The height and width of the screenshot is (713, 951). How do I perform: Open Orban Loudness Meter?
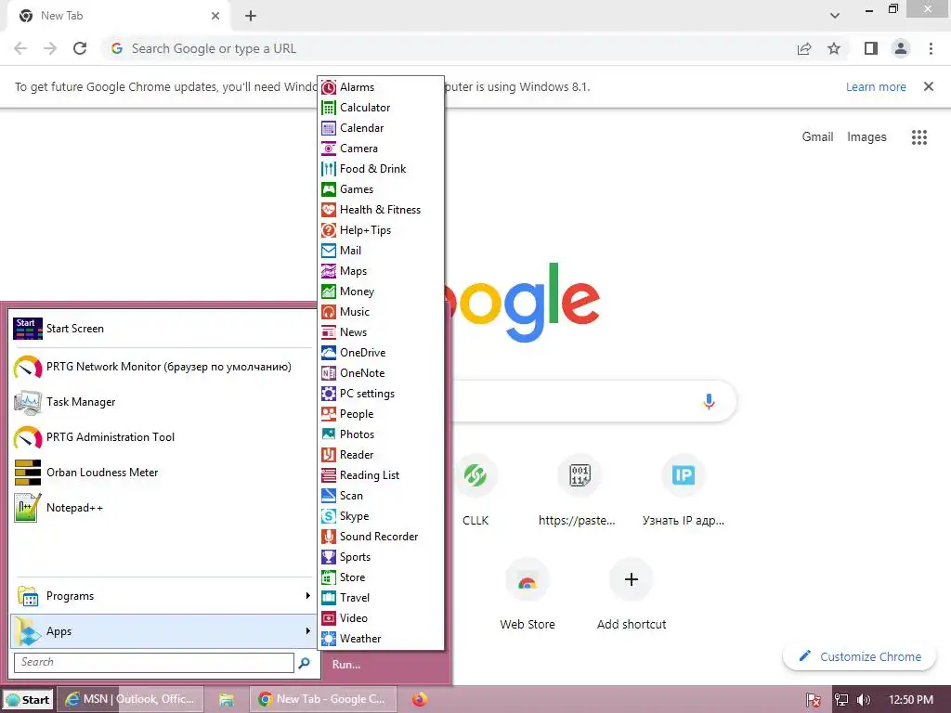tap(163, 473)
